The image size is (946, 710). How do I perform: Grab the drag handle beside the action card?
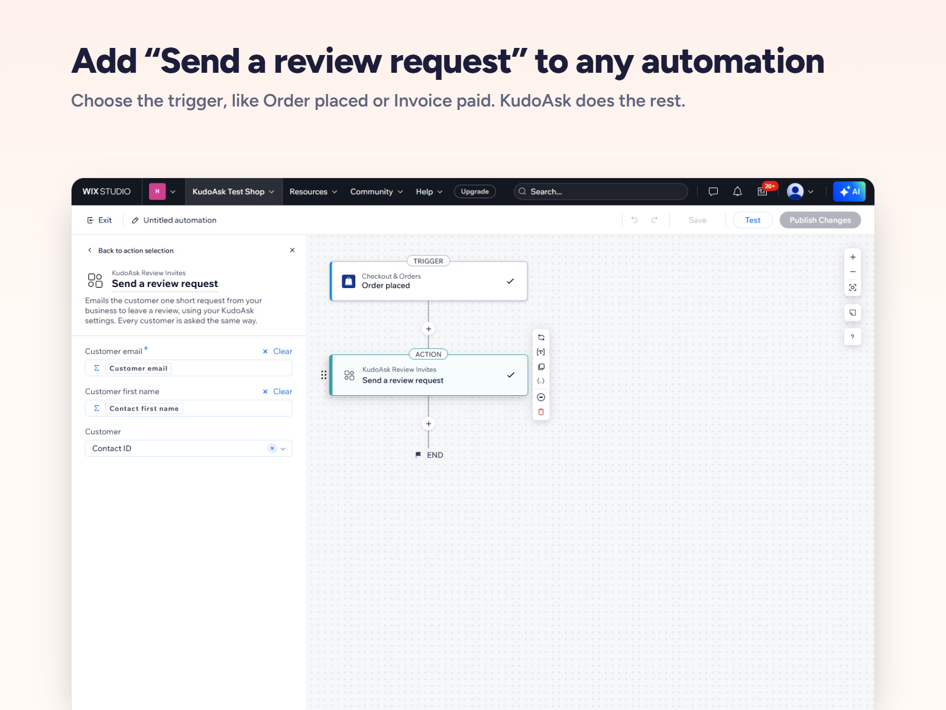pyautogui.click(x=323, y=375)
